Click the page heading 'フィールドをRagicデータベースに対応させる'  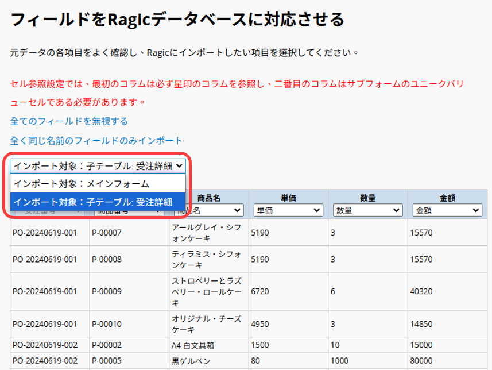pos(177,20)
